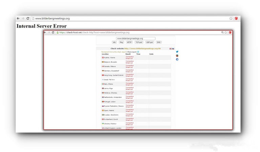Run the HTTP check button
Viewport: 260px width, 152px height.
tap(129, 42)
